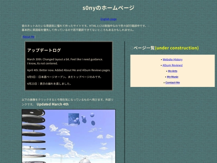Viewport: 217px width, 163px height.
Task: Click the struck-through My Arts link
Action: point(172,71)
